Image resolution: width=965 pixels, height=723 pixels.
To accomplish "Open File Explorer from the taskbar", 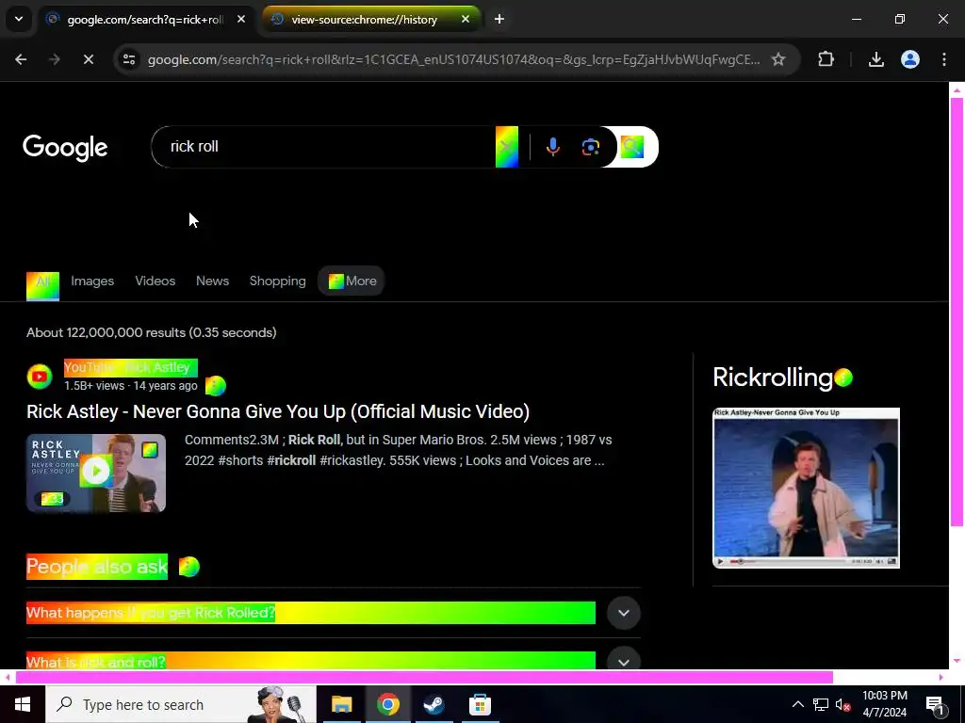I will click(341, 704).
